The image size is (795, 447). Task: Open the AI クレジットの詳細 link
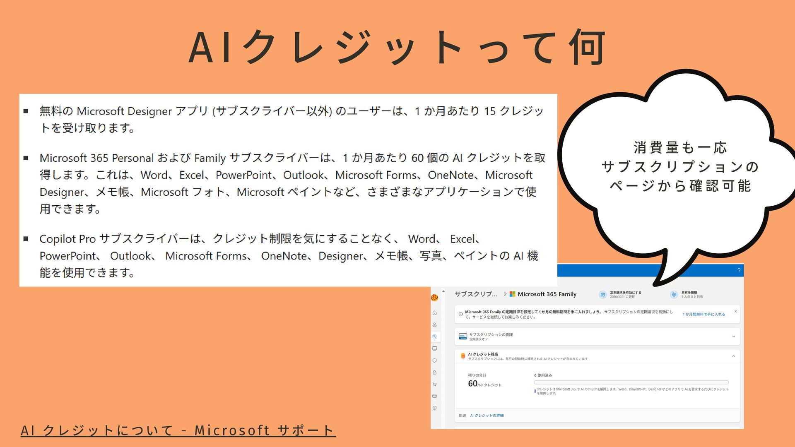(x=487, y=416)
